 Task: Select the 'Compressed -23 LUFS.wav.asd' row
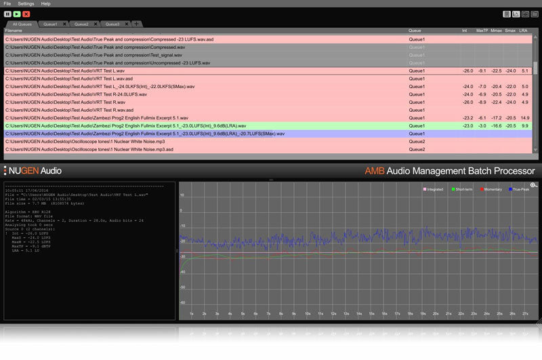[268, 39]
